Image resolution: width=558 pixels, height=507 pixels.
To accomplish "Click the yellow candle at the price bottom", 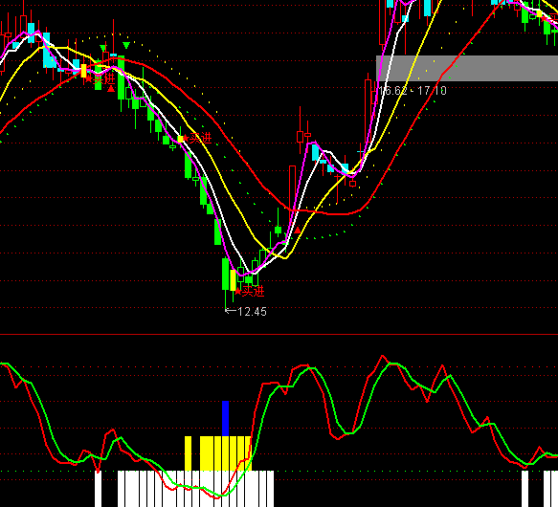I will 234,280.
